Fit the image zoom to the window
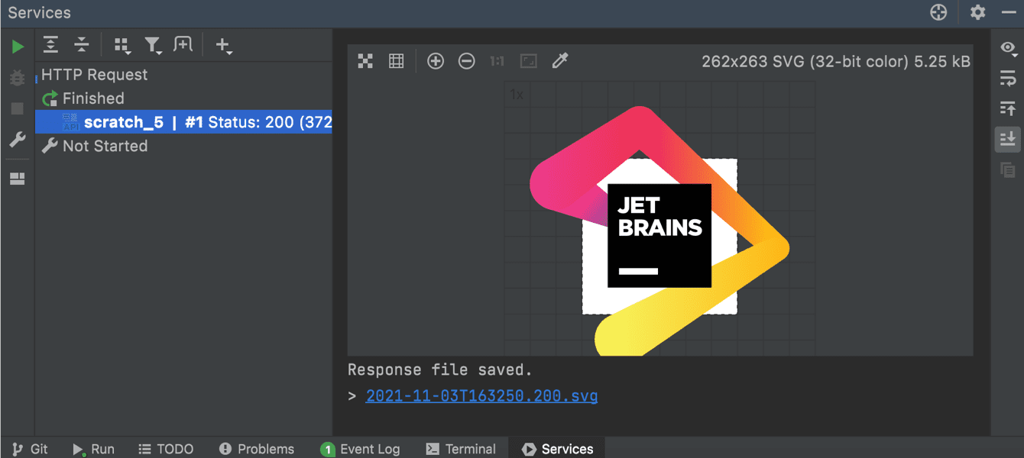The width and height of the screenshot is (1024, 458). tap(529, 61)
